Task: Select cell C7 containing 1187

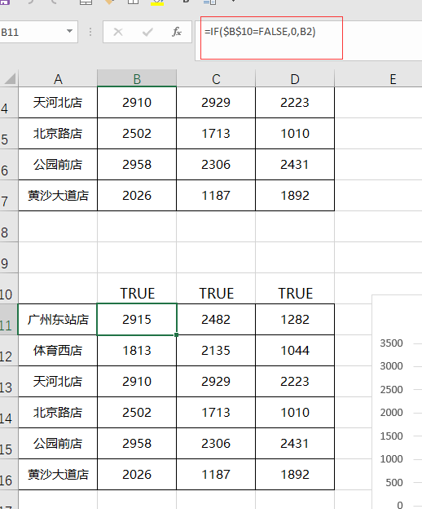Action: tap(216, 196)
